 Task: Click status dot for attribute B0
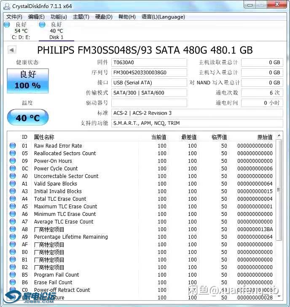[x=13, y=252]
